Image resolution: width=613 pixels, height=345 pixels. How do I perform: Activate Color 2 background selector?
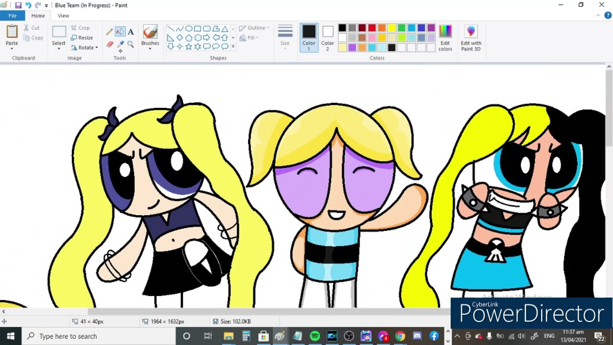(328, 38)
